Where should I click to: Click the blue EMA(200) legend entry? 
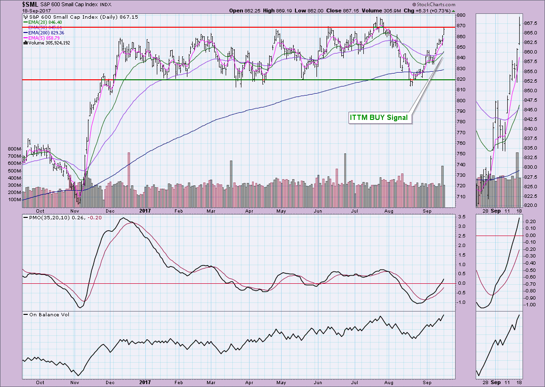pyautogui.click(x=47, y=32)
